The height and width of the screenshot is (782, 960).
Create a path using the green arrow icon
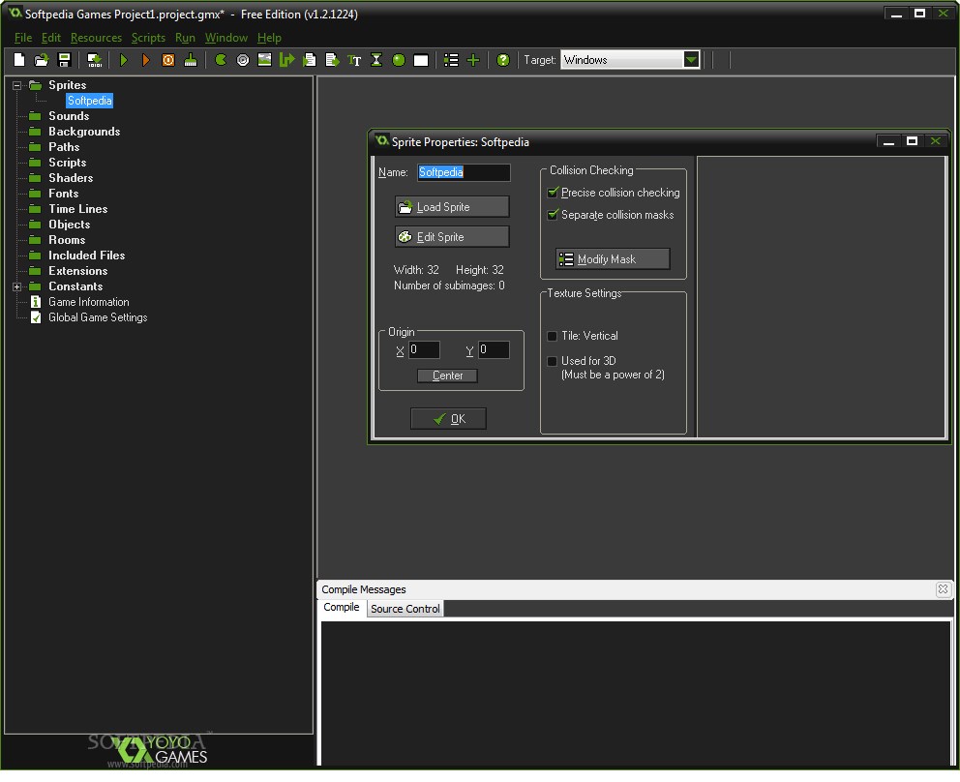[x=286, y=60]
